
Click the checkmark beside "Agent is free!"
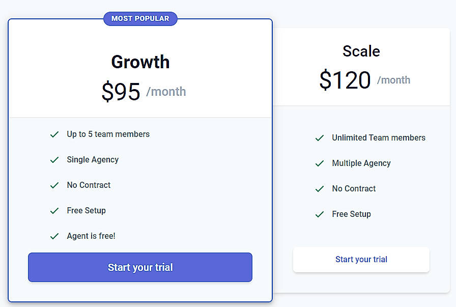(54, 236)
